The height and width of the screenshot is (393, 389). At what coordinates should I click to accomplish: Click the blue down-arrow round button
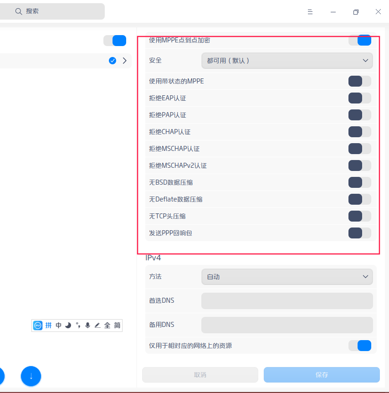[31, 376]
